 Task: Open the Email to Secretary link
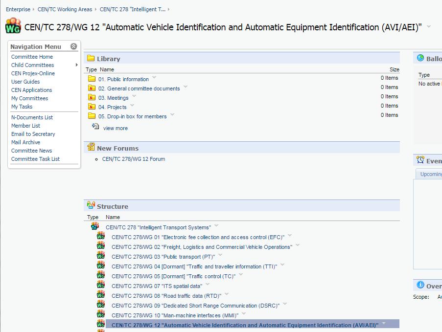(x=33, y=134)
